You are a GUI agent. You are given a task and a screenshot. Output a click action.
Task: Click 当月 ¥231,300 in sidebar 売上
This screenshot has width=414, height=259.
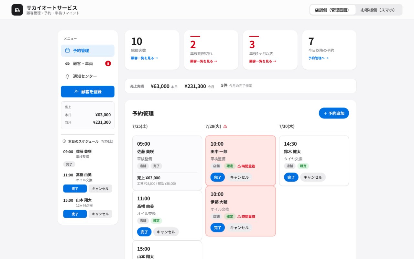(88, 122)
